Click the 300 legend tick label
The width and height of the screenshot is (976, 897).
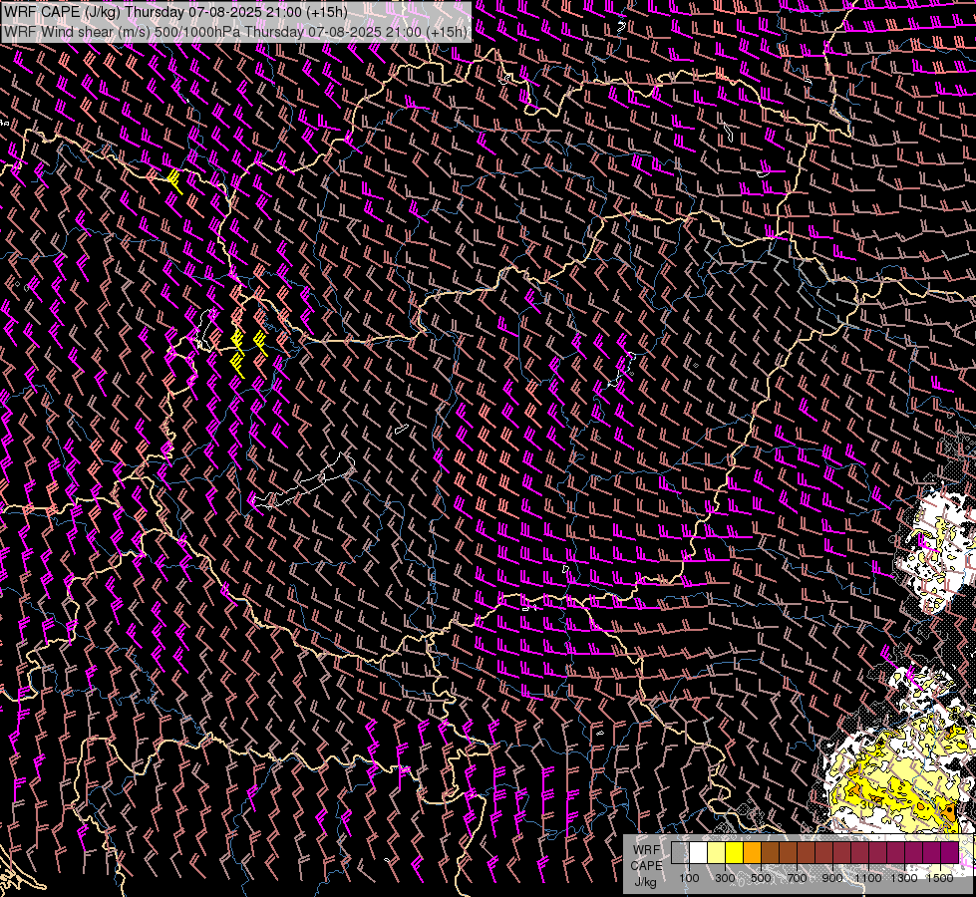725,878
